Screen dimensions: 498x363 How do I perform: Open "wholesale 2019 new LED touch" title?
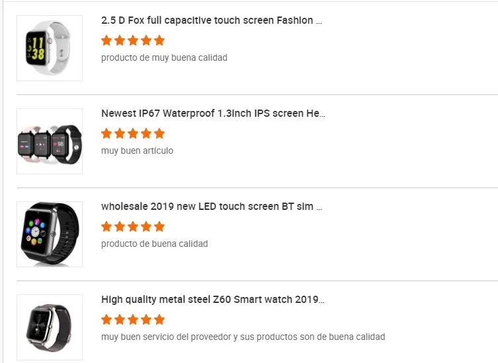212,207
